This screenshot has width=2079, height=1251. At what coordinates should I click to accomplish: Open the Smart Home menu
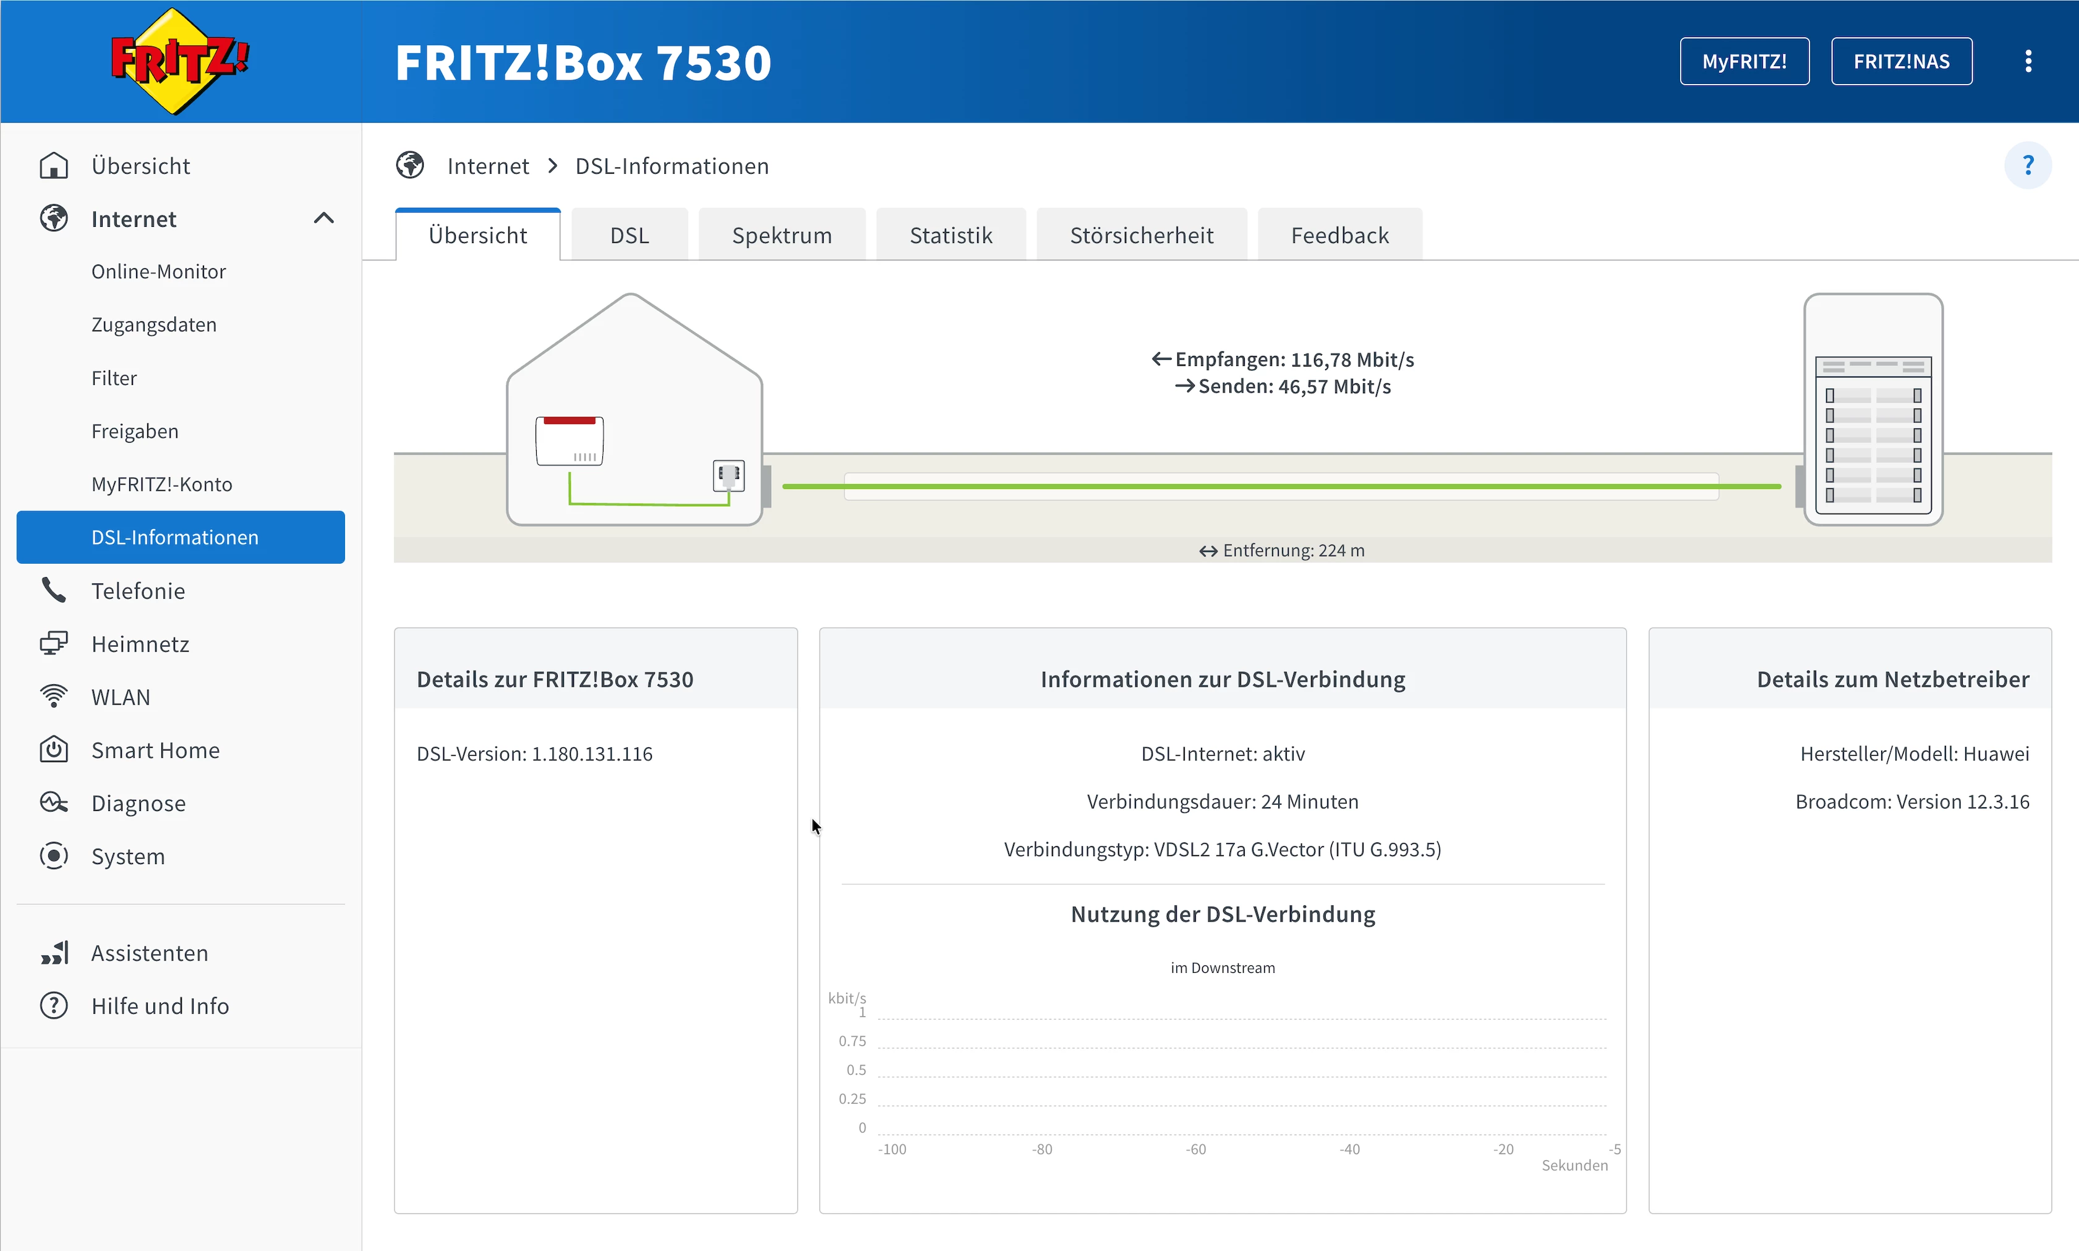[x=155, y=750]
